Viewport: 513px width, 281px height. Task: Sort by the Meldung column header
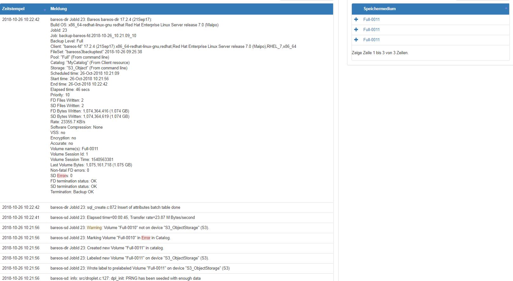point(59,9)
